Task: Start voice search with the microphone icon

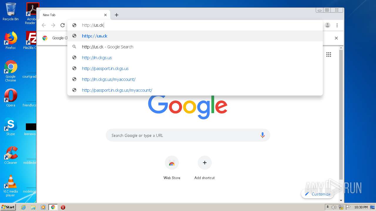Action: [263, 135]
